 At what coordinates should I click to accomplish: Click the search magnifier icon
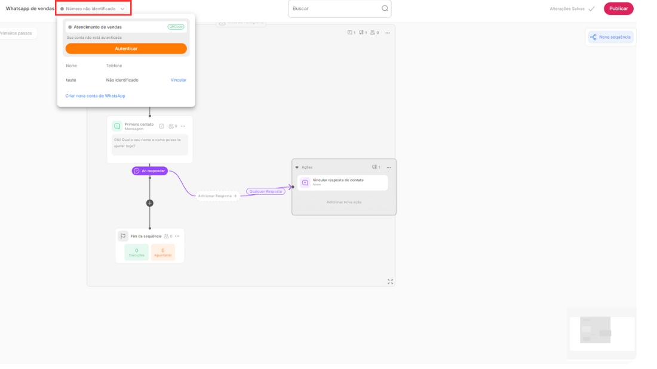coord(385,8)
